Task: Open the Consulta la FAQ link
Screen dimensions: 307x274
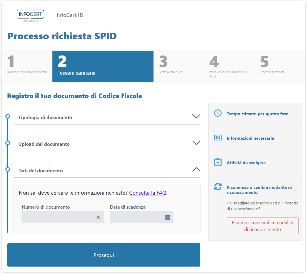Action: point(148,193)
